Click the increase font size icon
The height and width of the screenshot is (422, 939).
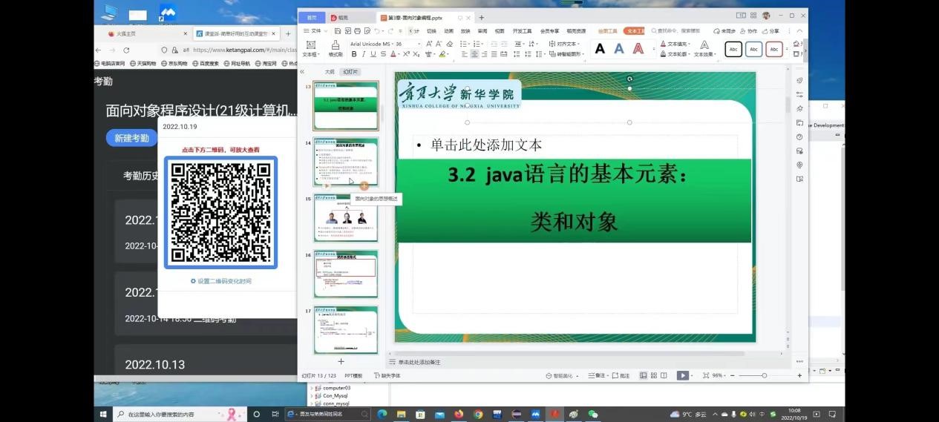430,44
